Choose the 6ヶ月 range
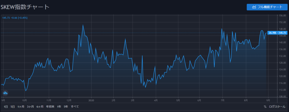This screenshot has width=289, height=112. pyautogui.click(x=40, y=106)
